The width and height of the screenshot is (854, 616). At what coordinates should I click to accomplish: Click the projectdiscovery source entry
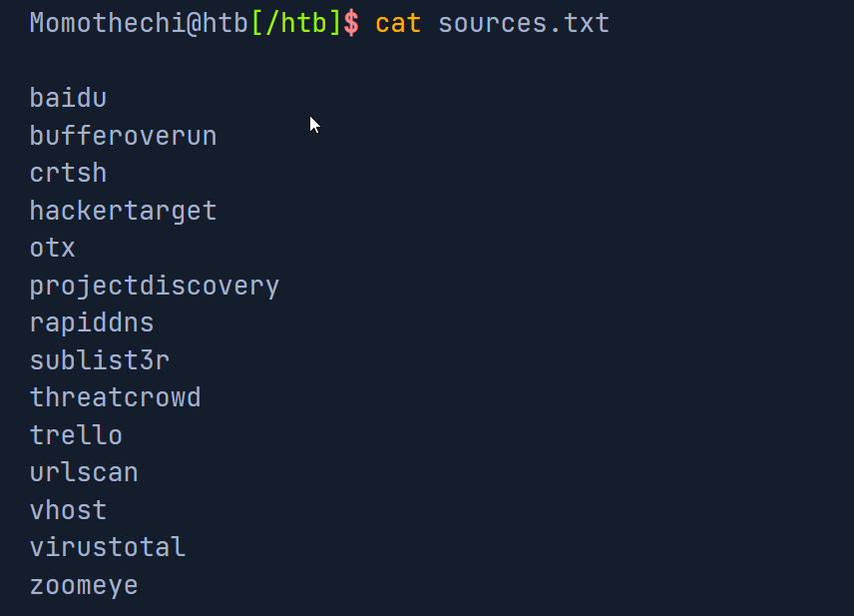tap(155, 286)
